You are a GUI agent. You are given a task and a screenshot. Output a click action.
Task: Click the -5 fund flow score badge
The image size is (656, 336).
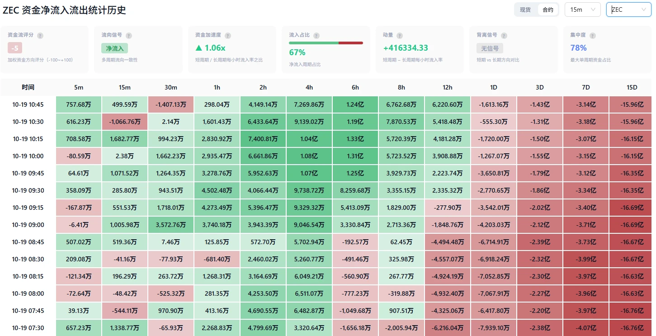[x=15, y=48]
